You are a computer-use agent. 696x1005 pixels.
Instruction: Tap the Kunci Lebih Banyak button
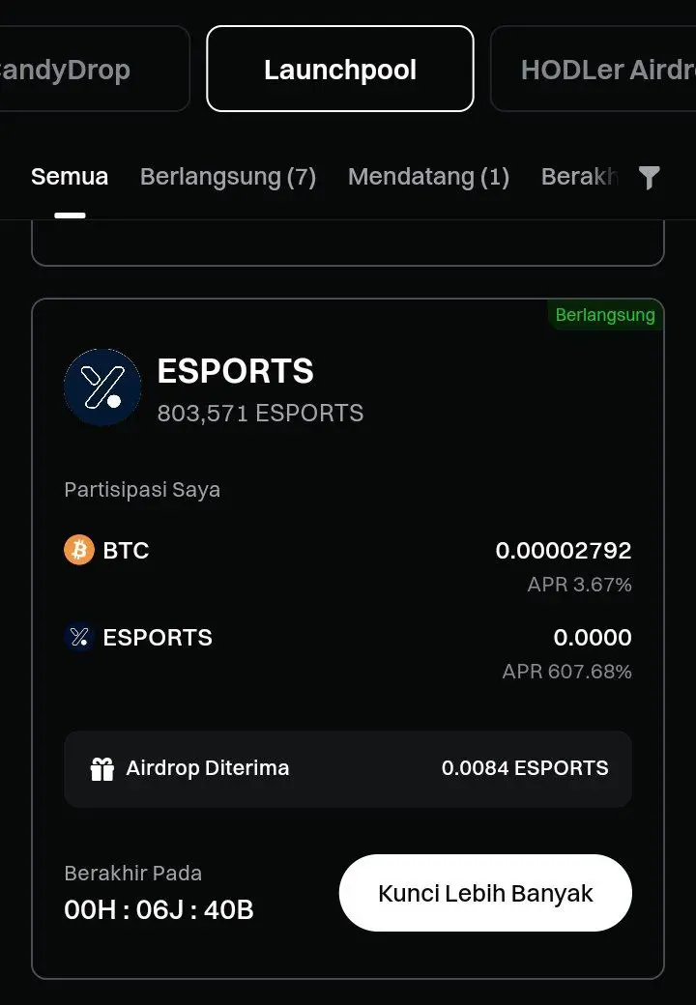click(485, 893)
